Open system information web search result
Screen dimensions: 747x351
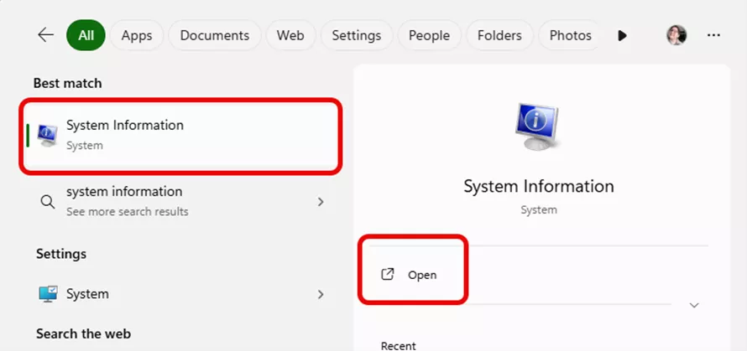(x=180, y=201)
